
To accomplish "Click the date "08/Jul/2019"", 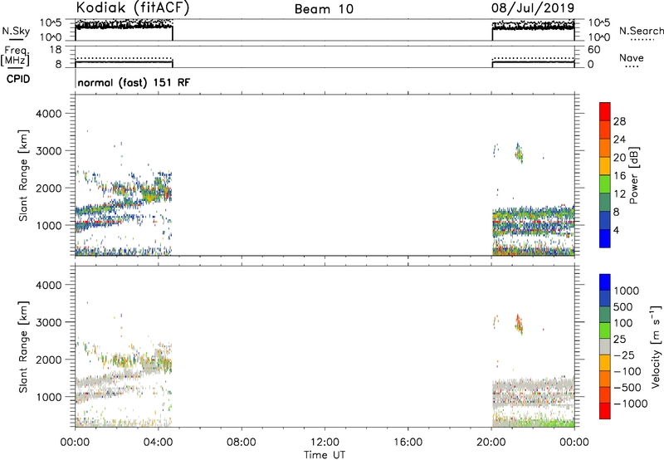I will tap(533, 8).
